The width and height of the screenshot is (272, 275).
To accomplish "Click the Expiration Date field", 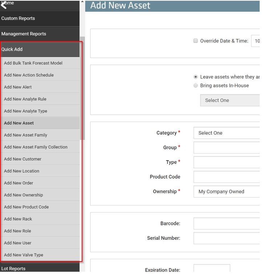I will (x=212, y=268).
